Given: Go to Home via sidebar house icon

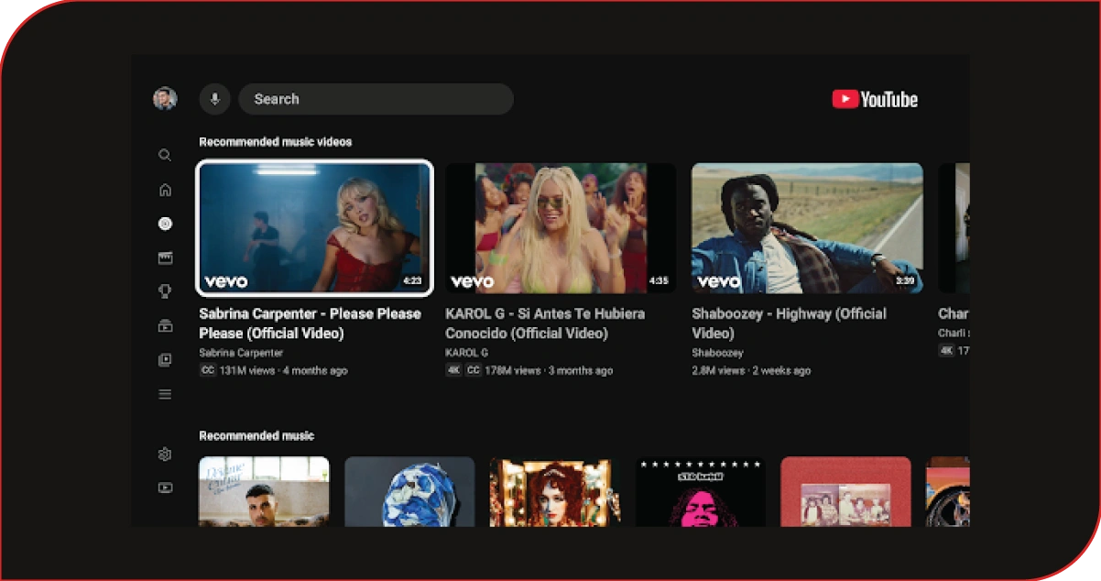Looking at the screenshot, I should pyautogui.click(x=165, y=190).
